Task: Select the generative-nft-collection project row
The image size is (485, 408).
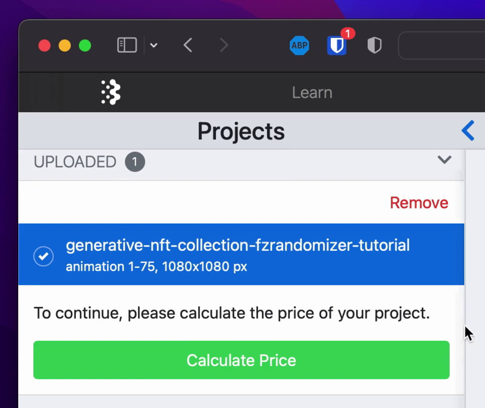Action: (x=237, y=255)
